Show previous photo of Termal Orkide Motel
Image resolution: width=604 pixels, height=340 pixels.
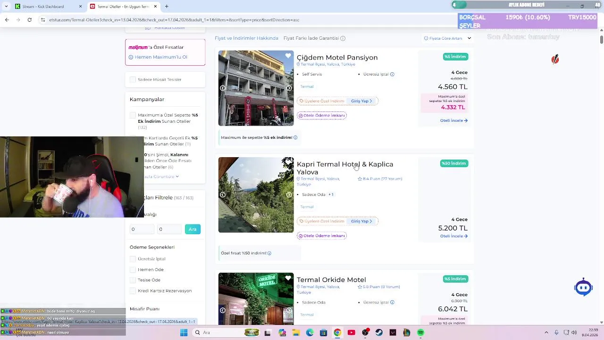click(223, 310)
